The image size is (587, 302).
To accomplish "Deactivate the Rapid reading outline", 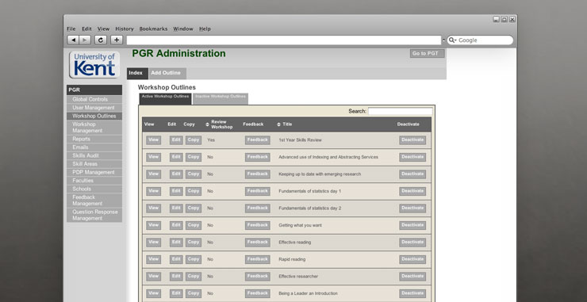I will (x=412, y=259).
